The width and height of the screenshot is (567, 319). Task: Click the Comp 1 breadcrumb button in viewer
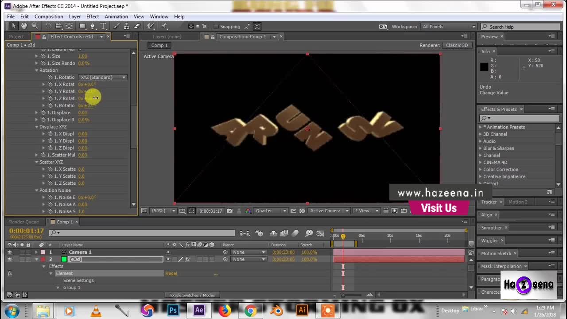[x=159, y=45]
